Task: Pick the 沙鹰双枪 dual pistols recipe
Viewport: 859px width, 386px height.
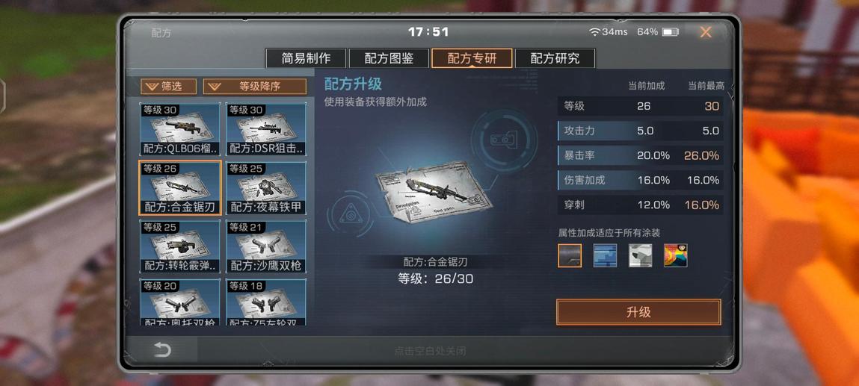Action: click(x=266, y=246)
